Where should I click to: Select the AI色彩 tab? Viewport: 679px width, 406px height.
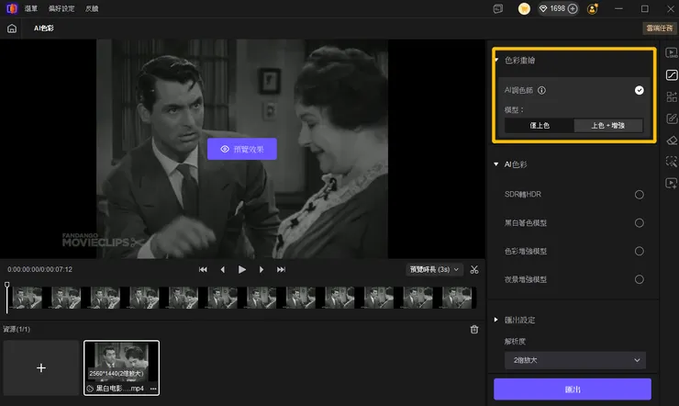(44, 28)
